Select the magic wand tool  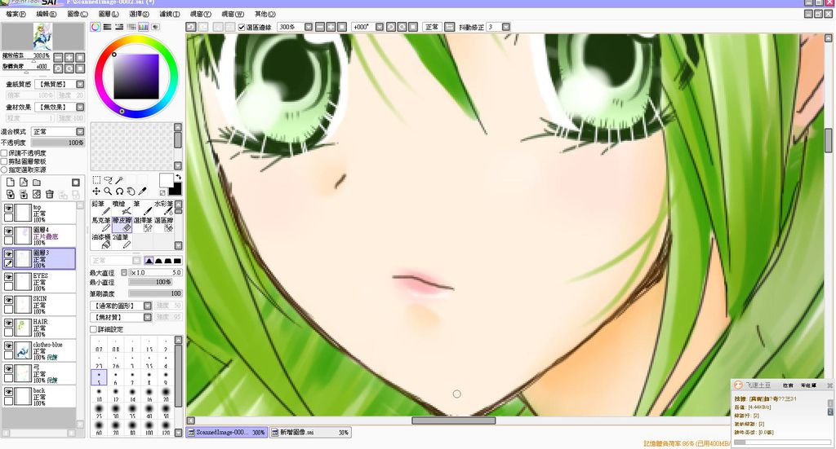pos(119,180)
